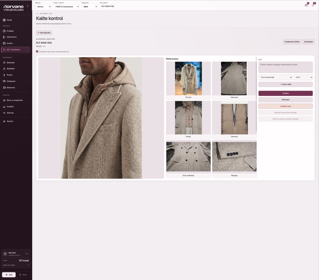Uncheck 'Karardan sonra aynı üründe devam et'
This screenshot has height=280, width=319.
37,52
